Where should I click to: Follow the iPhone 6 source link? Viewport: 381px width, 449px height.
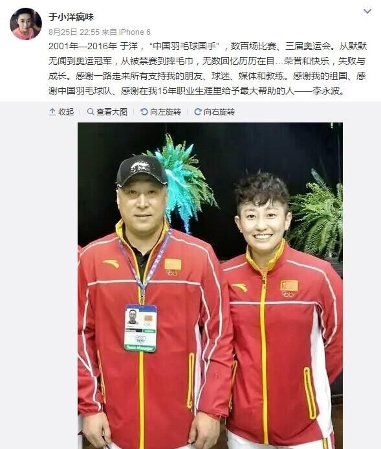pyautogui.click(x=135, y=32)
